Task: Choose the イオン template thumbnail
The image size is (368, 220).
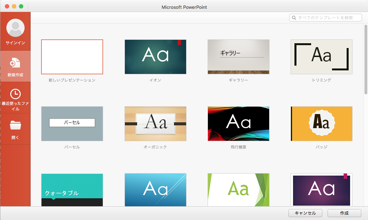Action: pos(156,57)
